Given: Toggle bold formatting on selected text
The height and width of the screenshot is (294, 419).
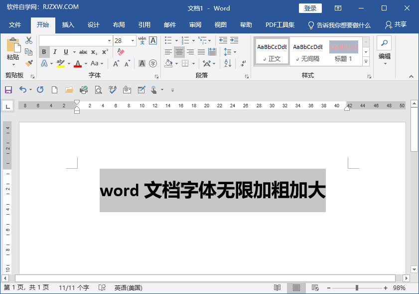Looking at the screenshot, I should (44, 52).
